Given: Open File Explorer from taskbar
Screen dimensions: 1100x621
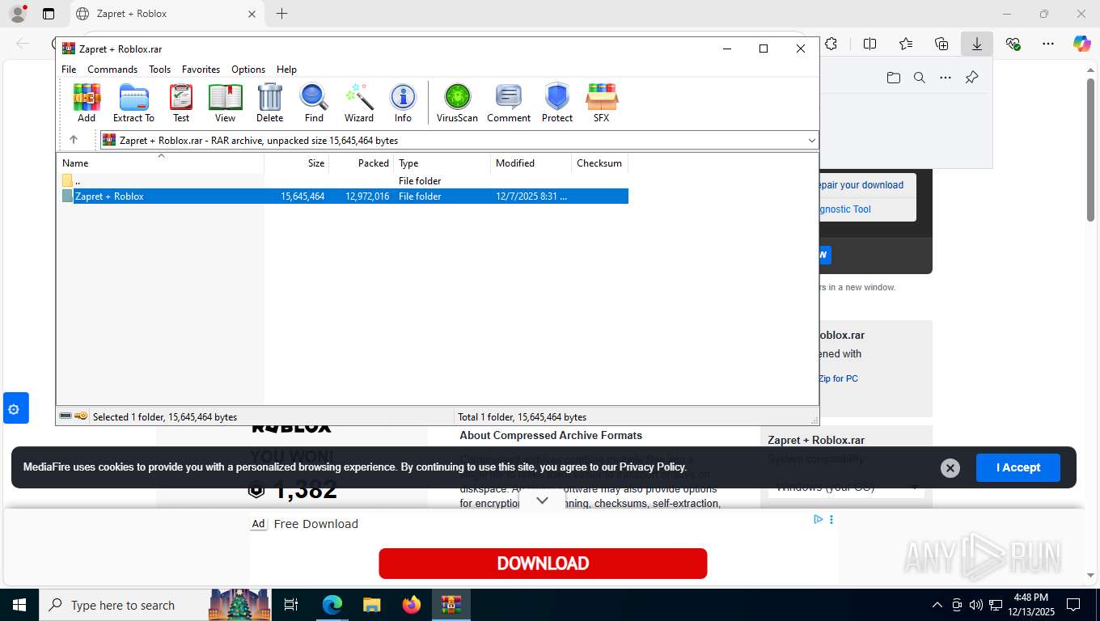Looking at the screenshot, I should tap(371, 605).
